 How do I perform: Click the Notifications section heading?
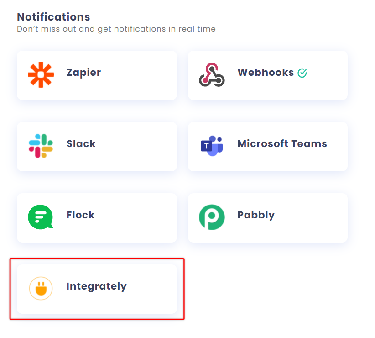coord(53,17)
